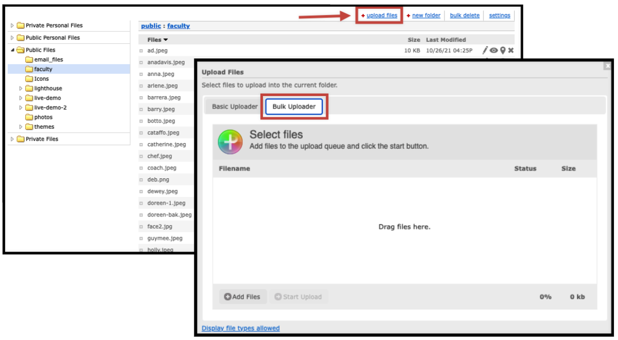Open the Files column sort dropdown
Viewport: 618px width, 340px height.
click(166, 40)
